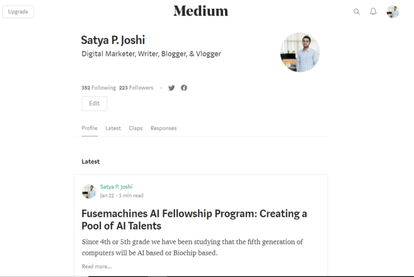
Task: Visit the Twitter profile icon
Action: tap(172, 88)
